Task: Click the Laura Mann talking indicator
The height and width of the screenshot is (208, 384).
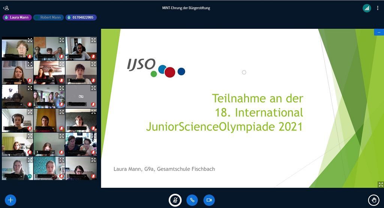Action: (x=17, y=17)
